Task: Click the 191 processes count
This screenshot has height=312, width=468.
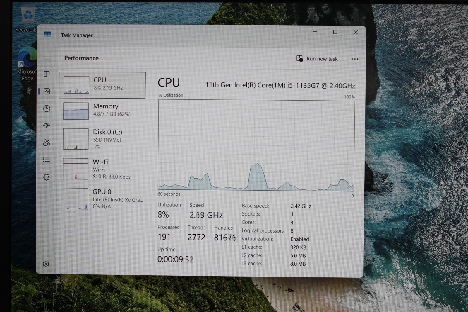Action: pos(164,237)
